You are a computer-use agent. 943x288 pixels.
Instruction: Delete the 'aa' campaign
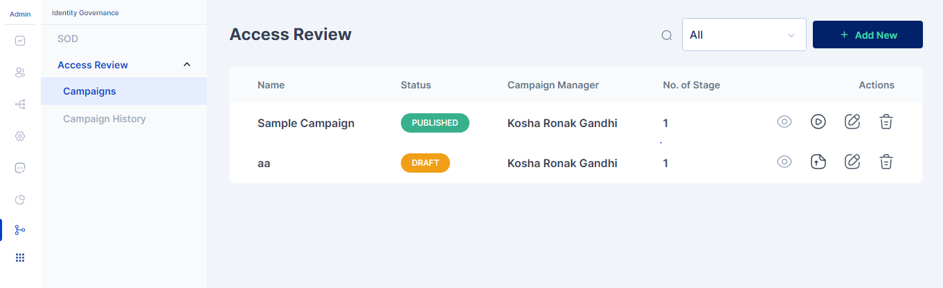pos(886,162)
